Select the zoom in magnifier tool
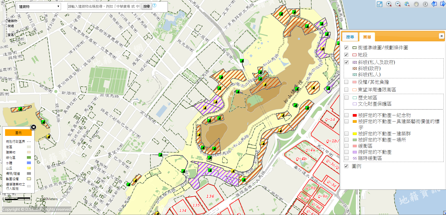The height and width of the screenshot is (215, 446). (389, 4)
